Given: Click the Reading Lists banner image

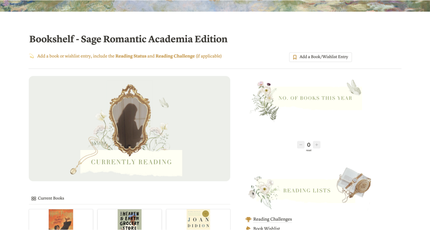Looking at the screenshot, I should point(306,190).
